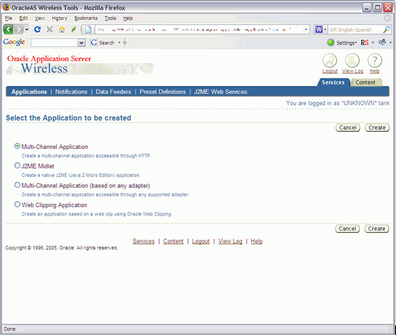This screenshot has width=396, height=335.
Task: Open the J2ME Web Services subtab
Action: click(221, 92)
